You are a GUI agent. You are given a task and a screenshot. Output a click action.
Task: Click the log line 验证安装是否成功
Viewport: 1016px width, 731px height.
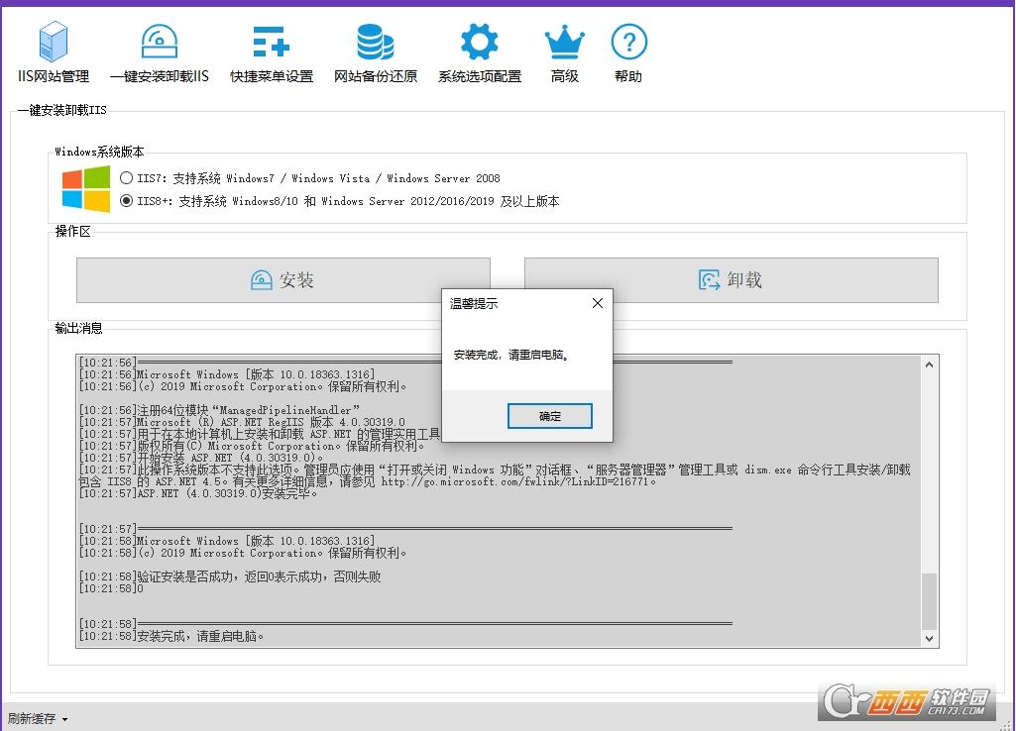pyautogui.click(x=230, y=576)
